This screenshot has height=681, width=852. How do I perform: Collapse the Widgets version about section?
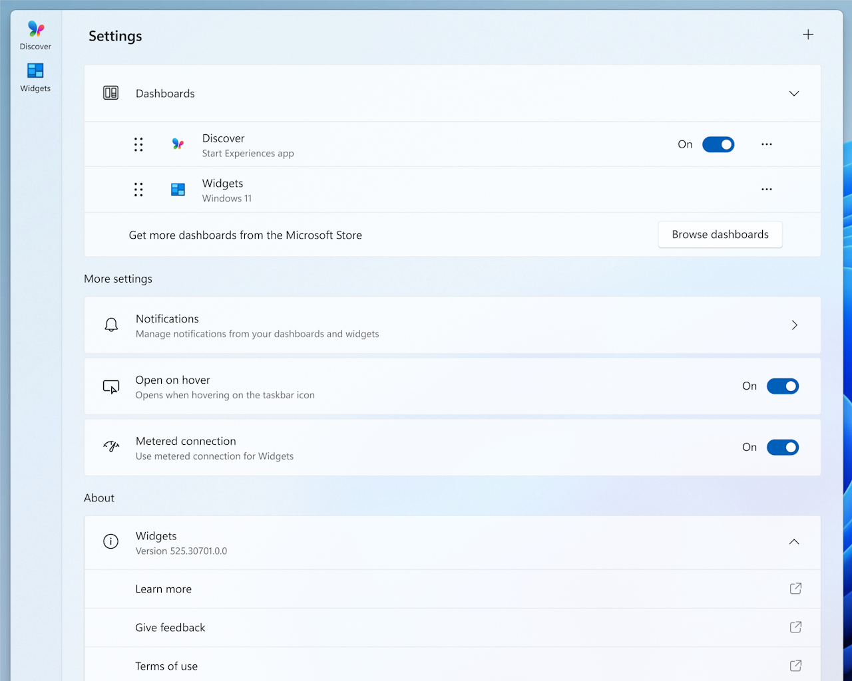click(x=794, y=542)
